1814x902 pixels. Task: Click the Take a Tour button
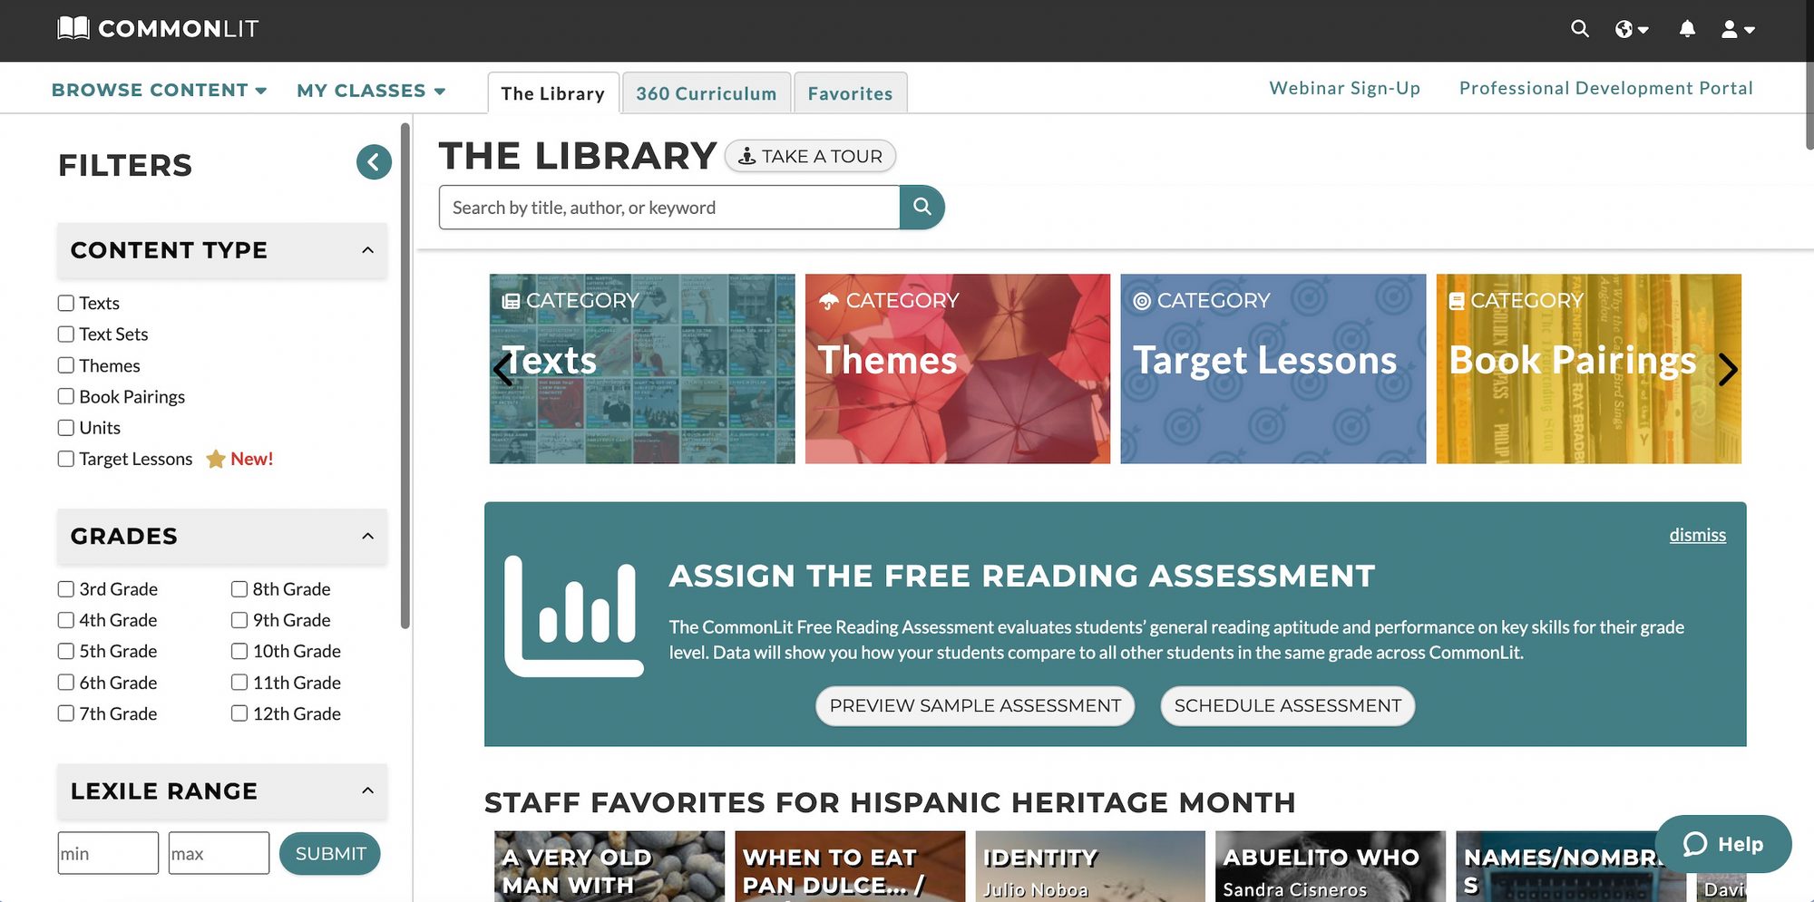point(810,156)
